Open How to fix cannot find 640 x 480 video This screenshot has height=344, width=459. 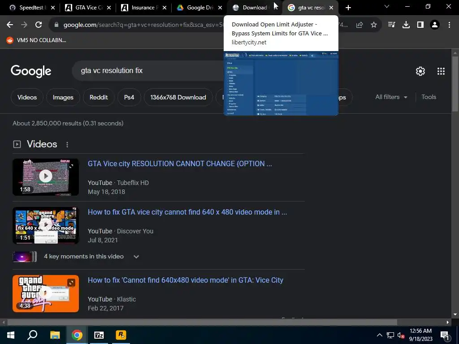[187, 212]
